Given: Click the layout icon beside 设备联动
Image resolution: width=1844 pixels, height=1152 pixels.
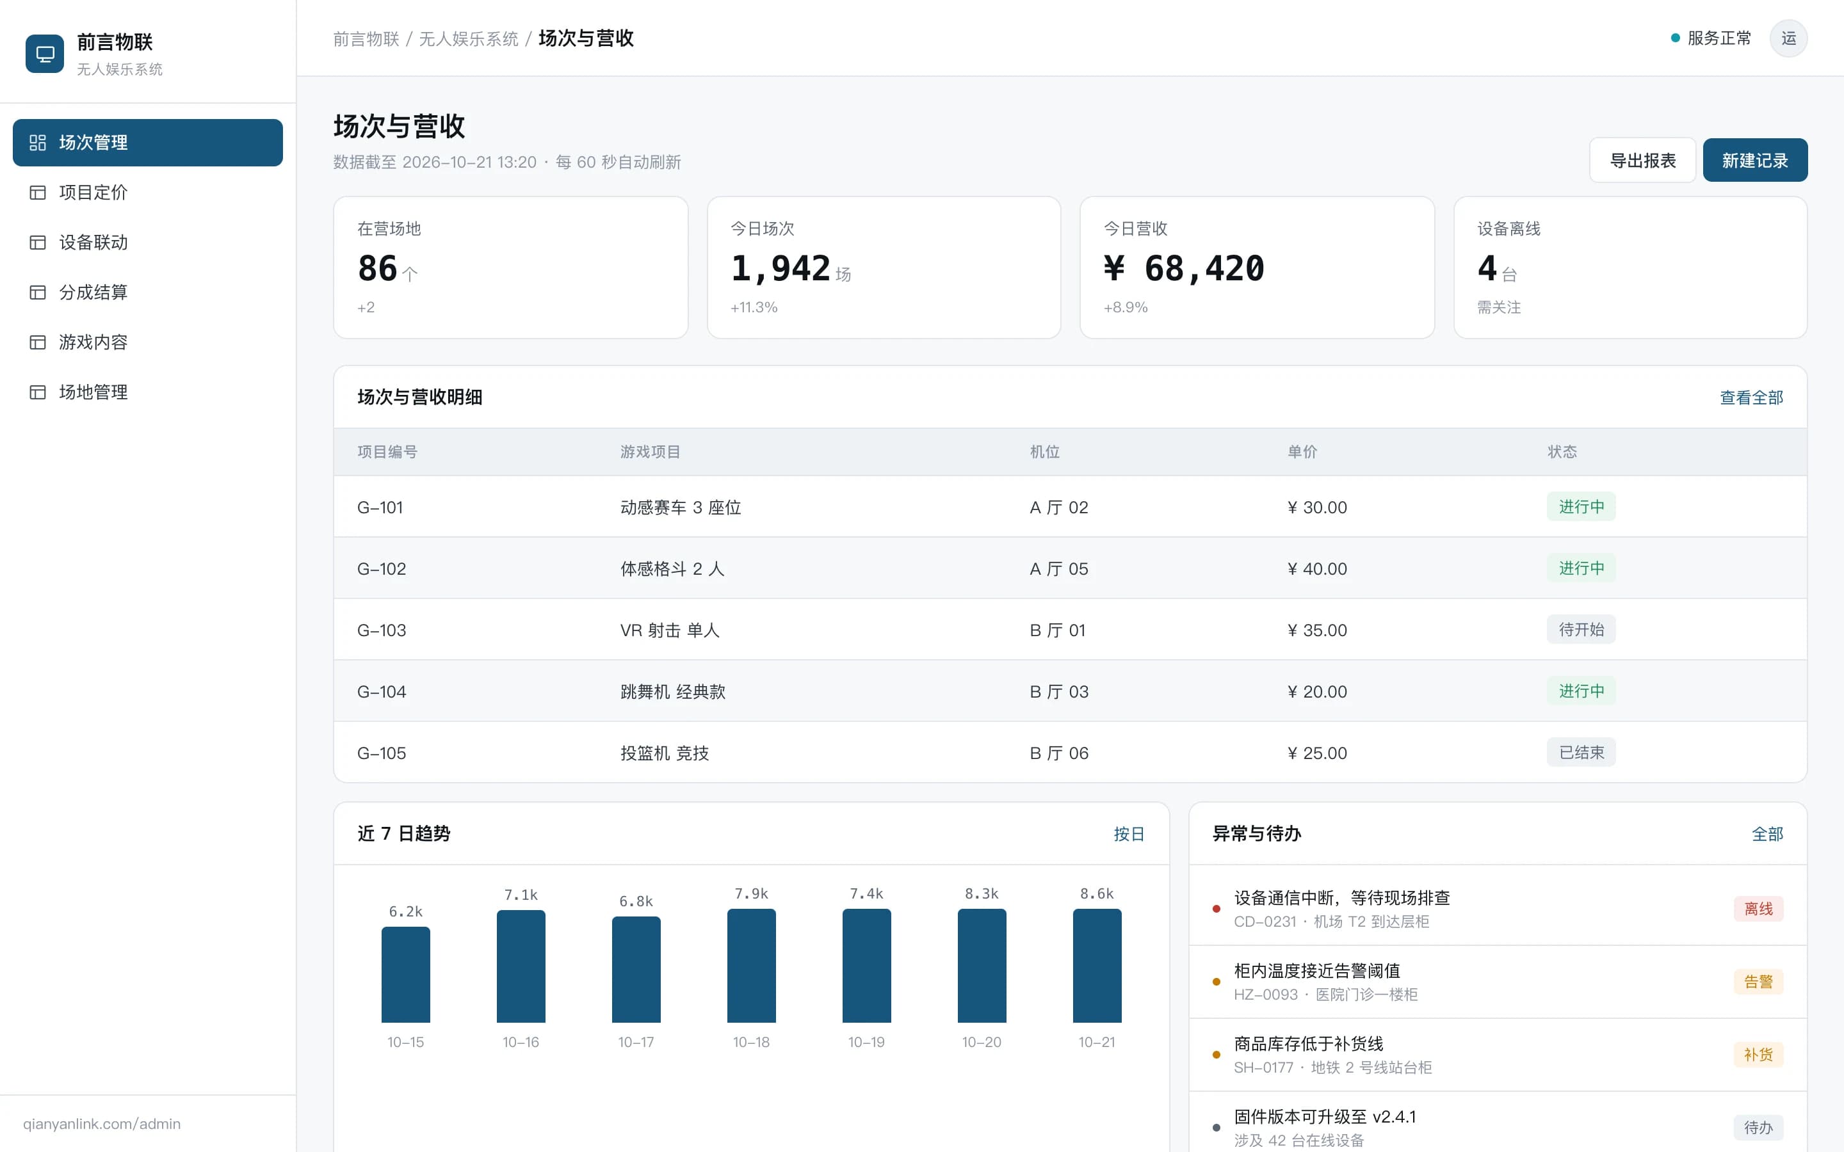Looking at the screenshot, I should click(37, 243).
